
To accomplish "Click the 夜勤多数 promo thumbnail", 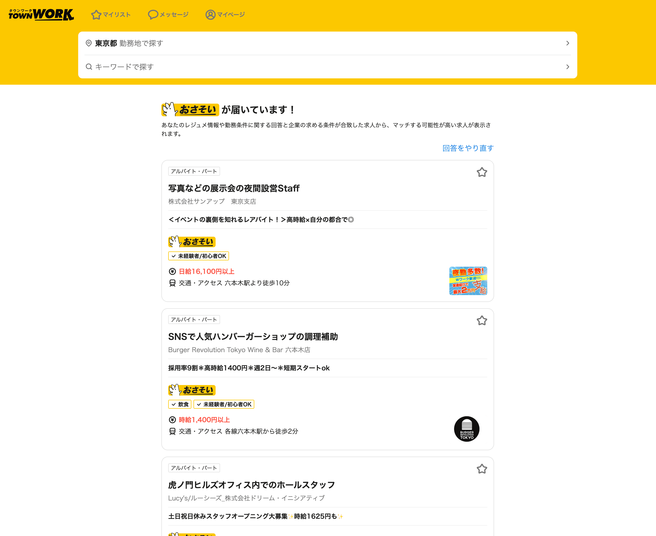I will coord(468,281).
